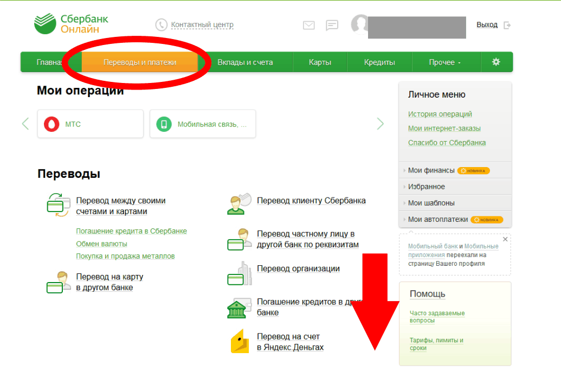This screenshot has width=561, height=371.
Task: Show next operations with right arrow
Action: point(380,124)
